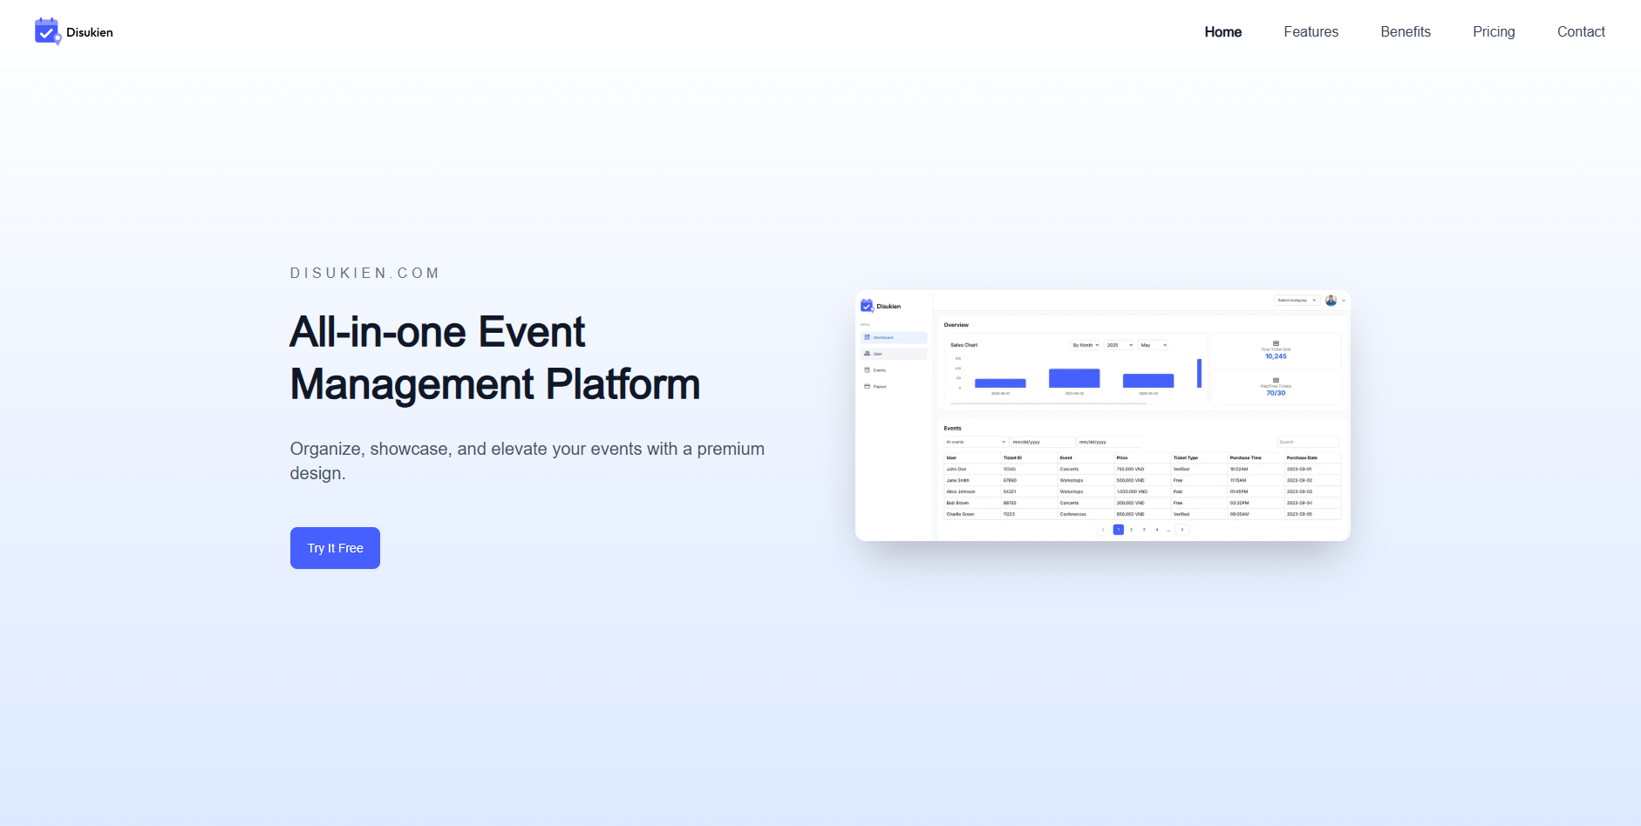
Task: Click the Disukien calendar logo icon
Action: tap(48, 31)
